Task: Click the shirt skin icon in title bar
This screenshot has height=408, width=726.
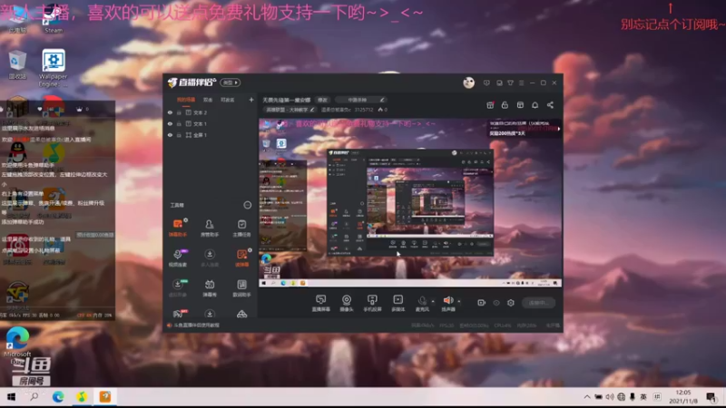Action: pos(510,83)
